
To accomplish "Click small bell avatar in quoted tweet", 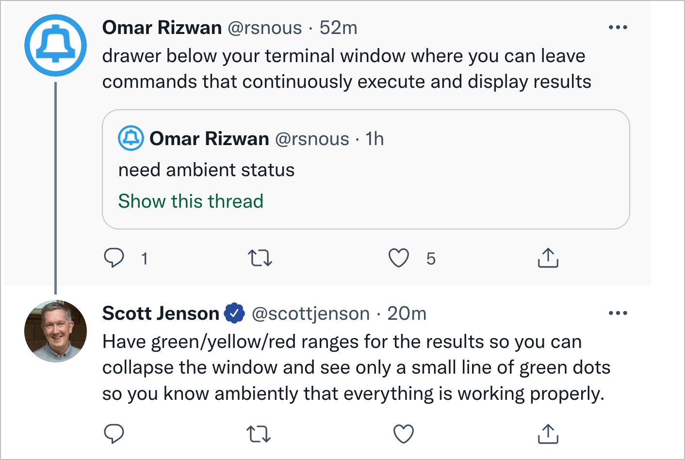I will tap(131, 138).
